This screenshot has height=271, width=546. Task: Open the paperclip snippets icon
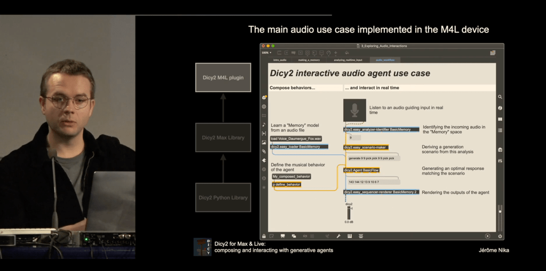point(264,151)
